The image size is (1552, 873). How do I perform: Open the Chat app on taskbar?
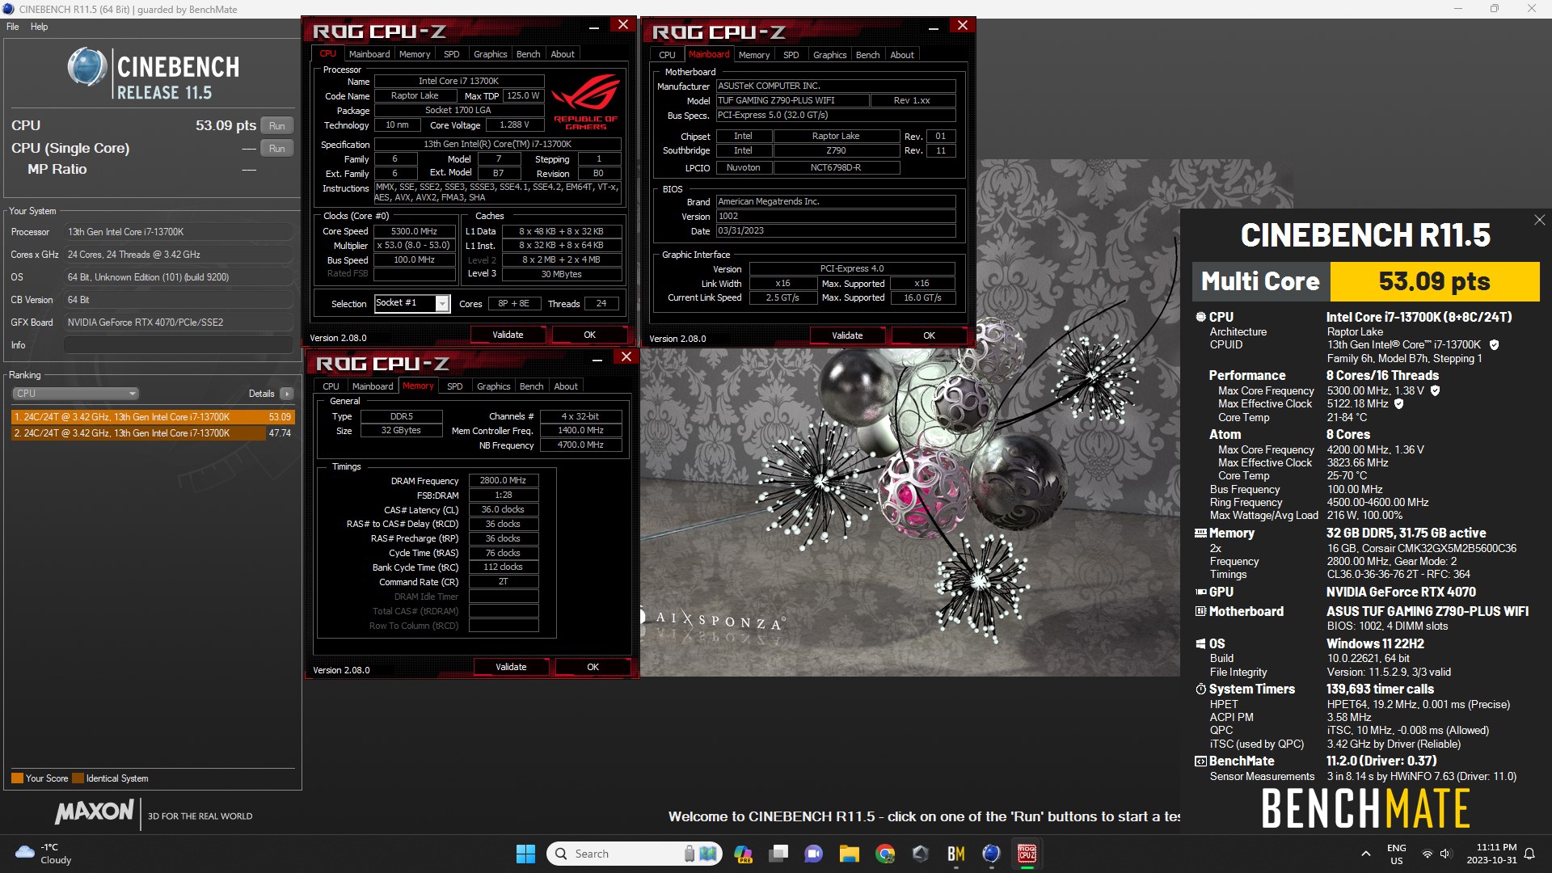(814, 854)
